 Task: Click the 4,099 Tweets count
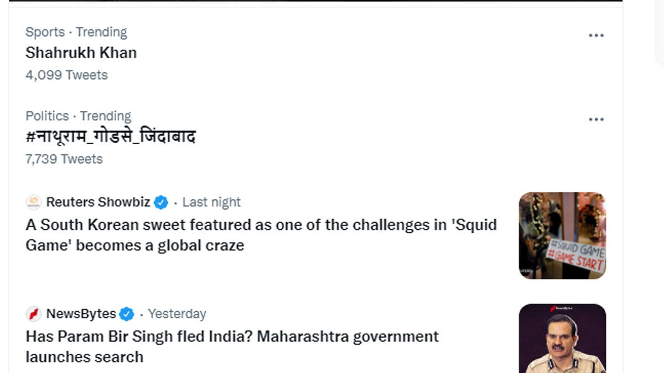click(66, 75)
